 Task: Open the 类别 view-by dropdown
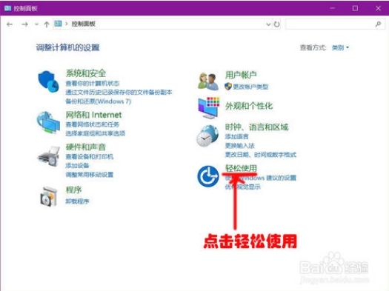[340, 47]
